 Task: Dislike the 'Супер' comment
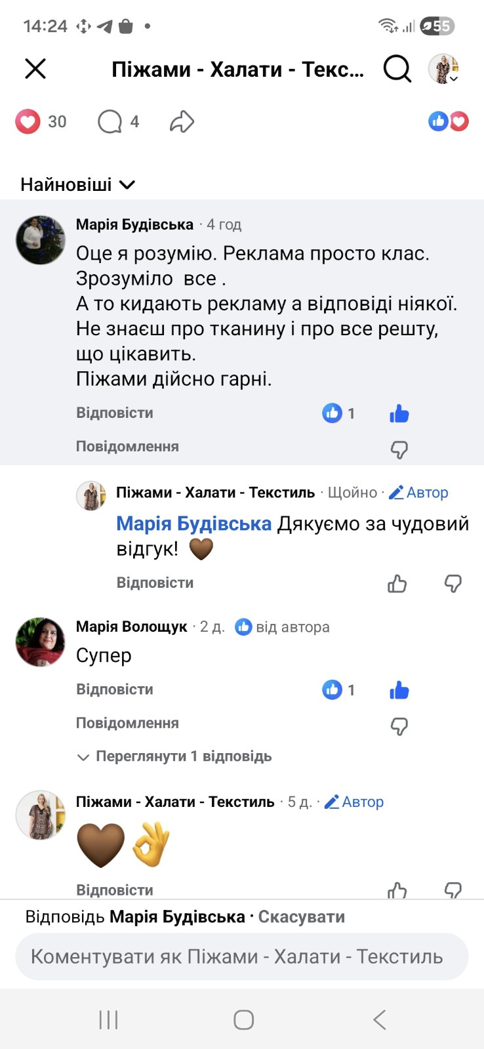(399, 726)
